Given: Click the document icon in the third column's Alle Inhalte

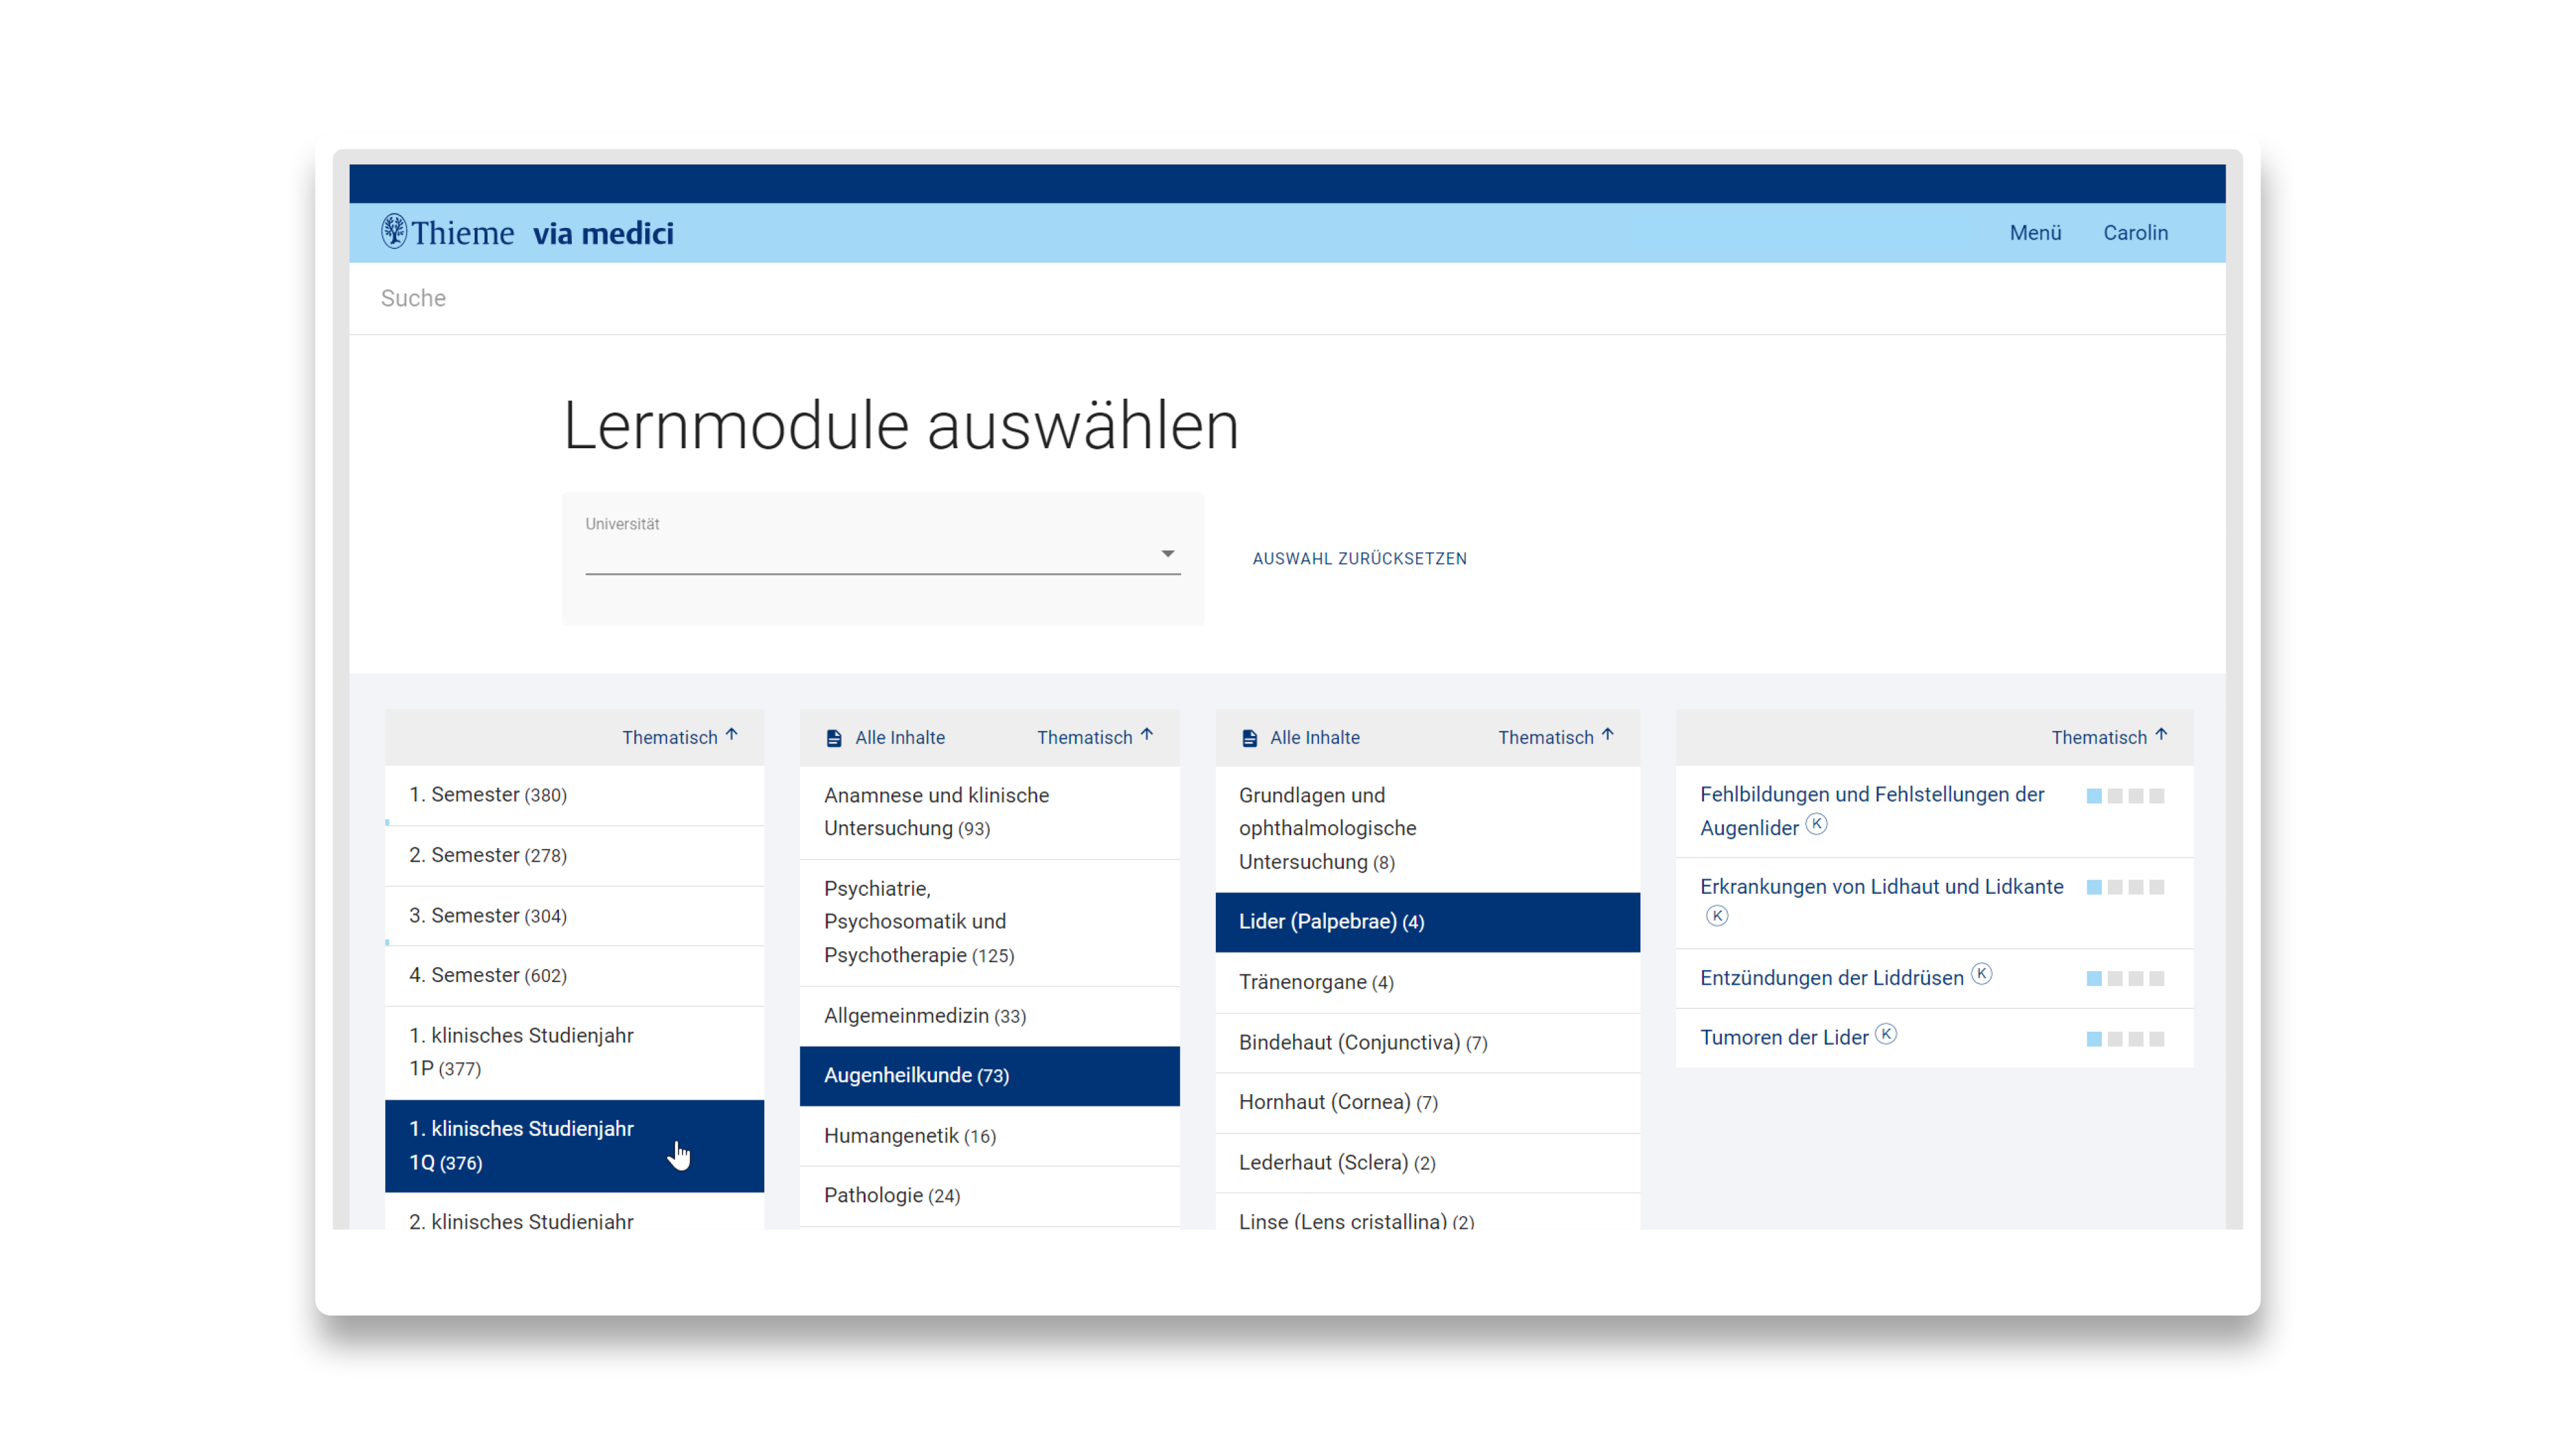Looking at the screenshot, I should [x=1249, y=738].
